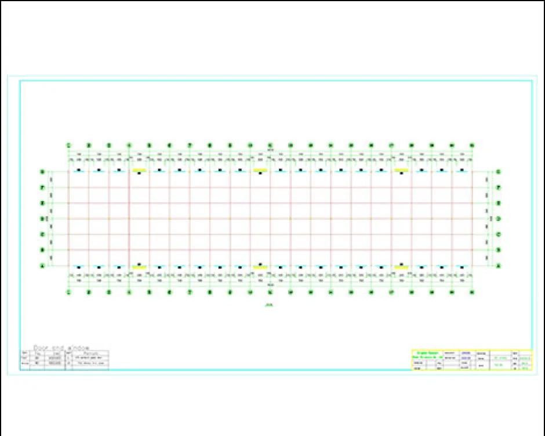Click the plan title label below the drawing
This screenshot has height=436, width=545.
(269, 304)
